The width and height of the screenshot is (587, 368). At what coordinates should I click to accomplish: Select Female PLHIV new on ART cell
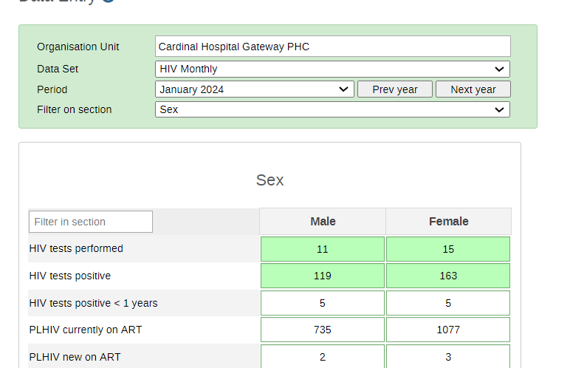click(448, 356)
